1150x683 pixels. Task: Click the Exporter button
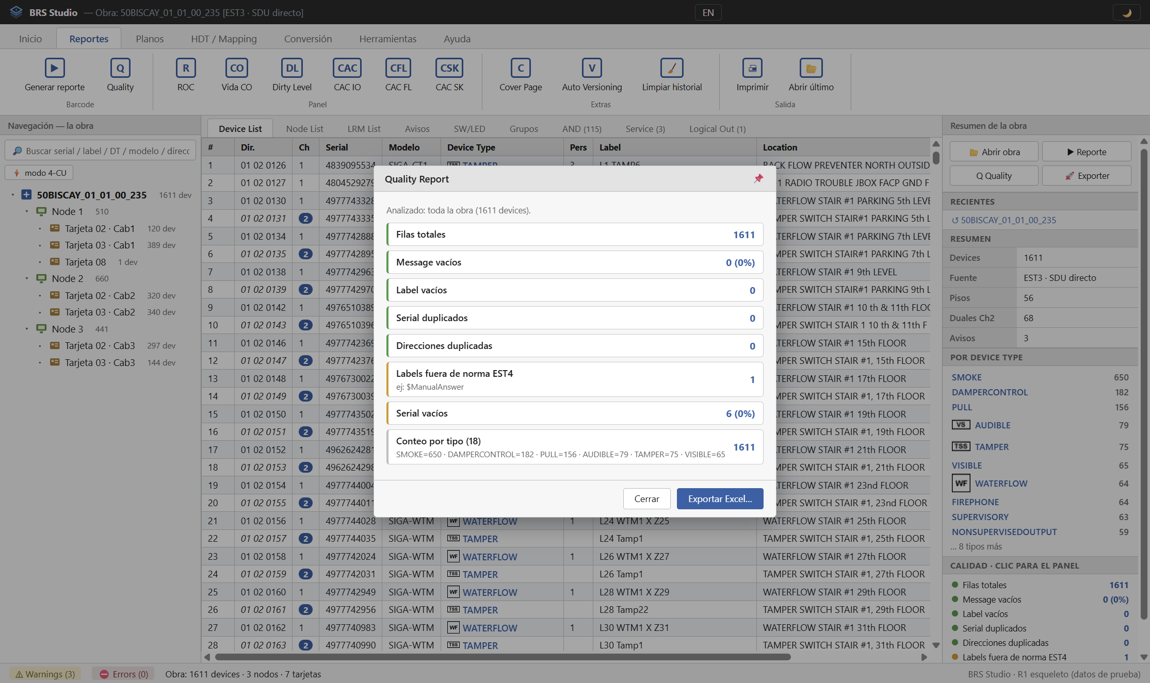[1086, 176]
